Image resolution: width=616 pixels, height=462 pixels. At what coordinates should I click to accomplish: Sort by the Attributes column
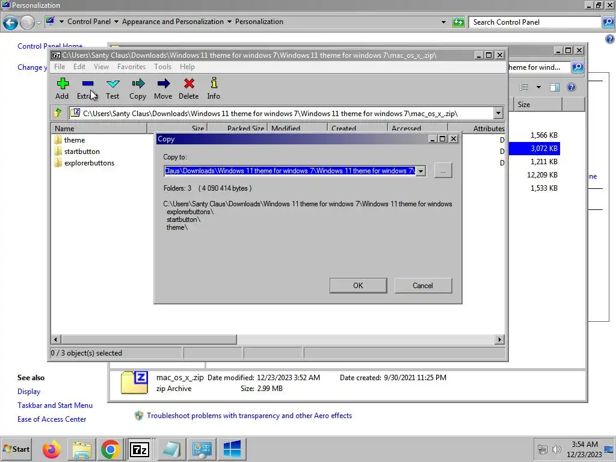click(x=476, y=128)
